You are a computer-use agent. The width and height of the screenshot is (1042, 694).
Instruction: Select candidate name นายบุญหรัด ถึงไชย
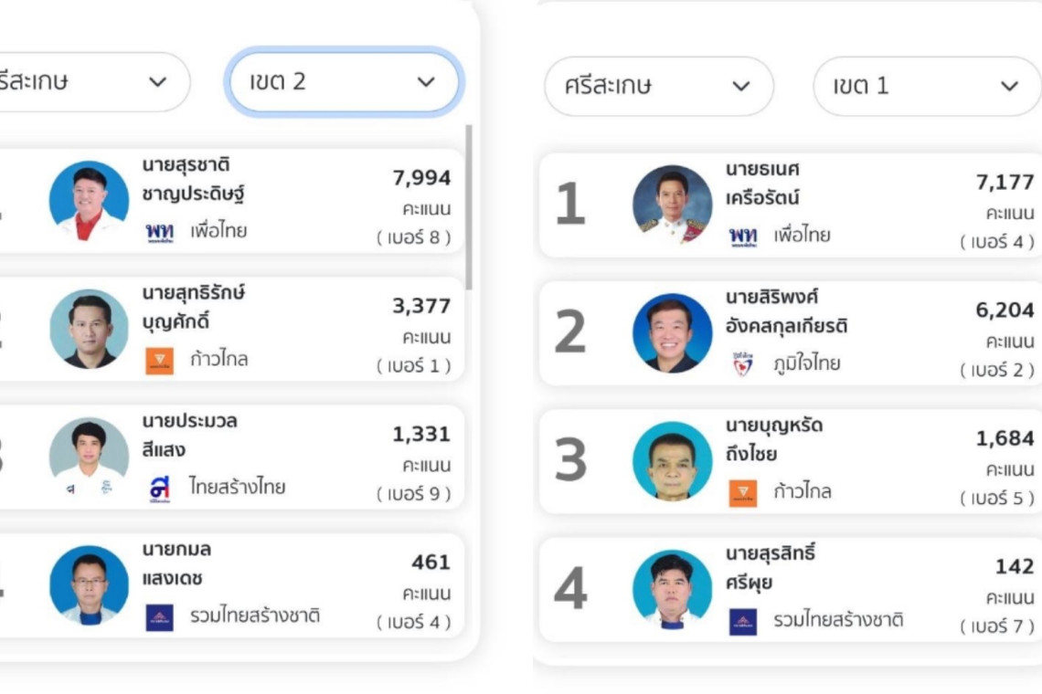pos(774,439)
